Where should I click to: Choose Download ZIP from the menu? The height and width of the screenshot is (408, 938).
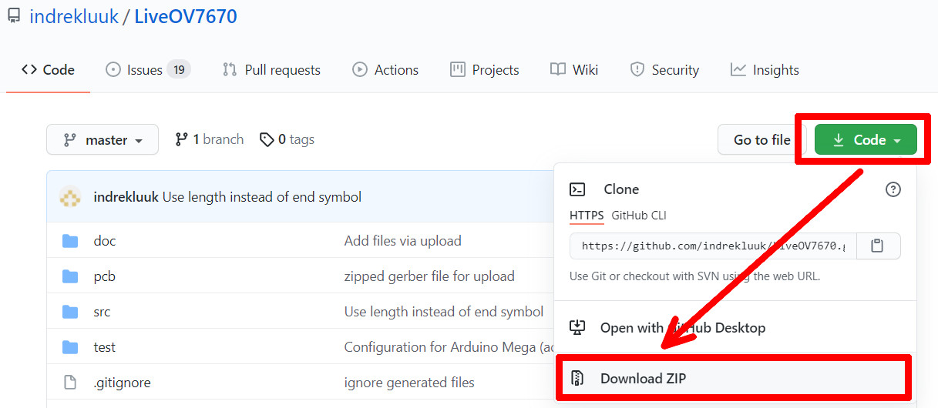click(x=643, y=378)
